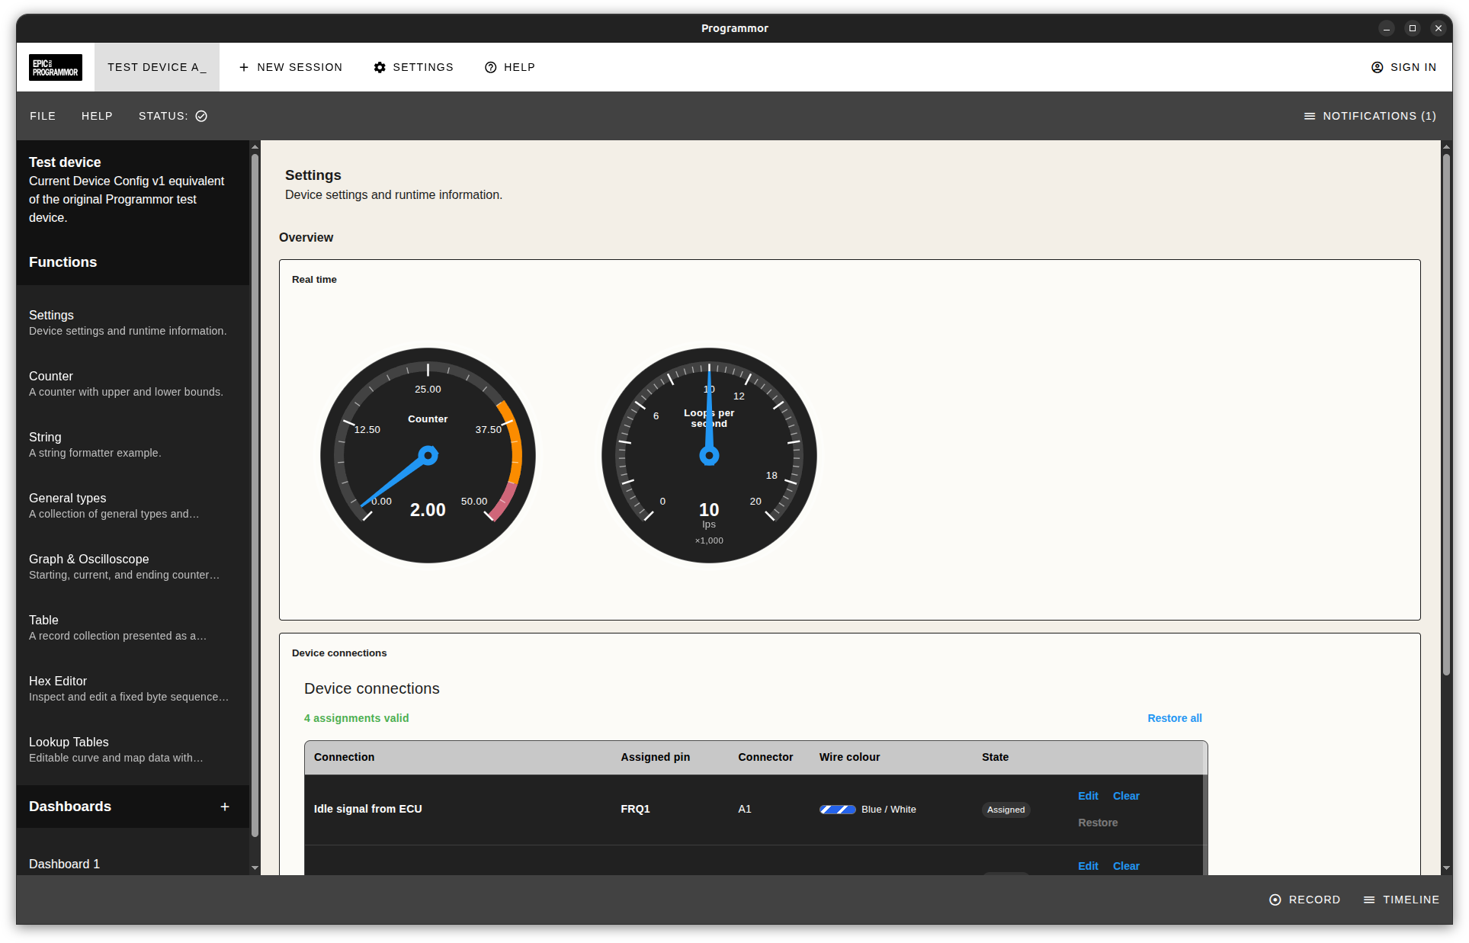
Task: Select Settings in the Functions sidebar
Action: (133, 322)
